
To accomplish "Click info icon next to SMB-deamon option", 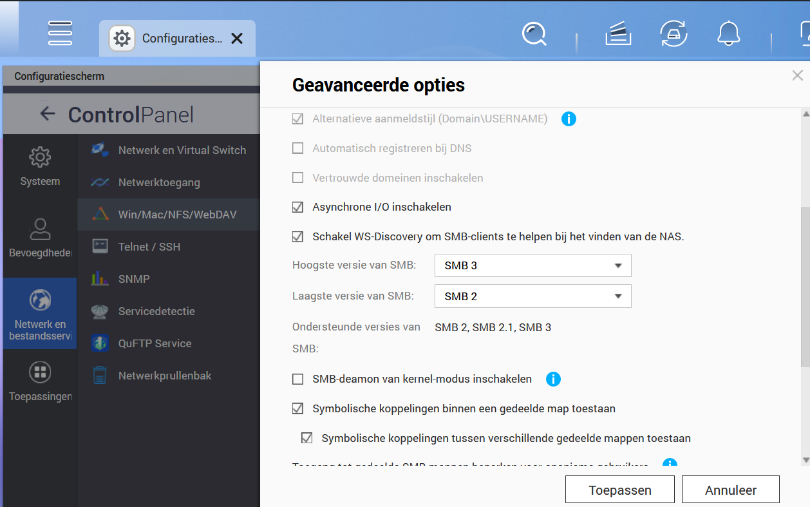I will pyautogui.click(x=553, y=379).
